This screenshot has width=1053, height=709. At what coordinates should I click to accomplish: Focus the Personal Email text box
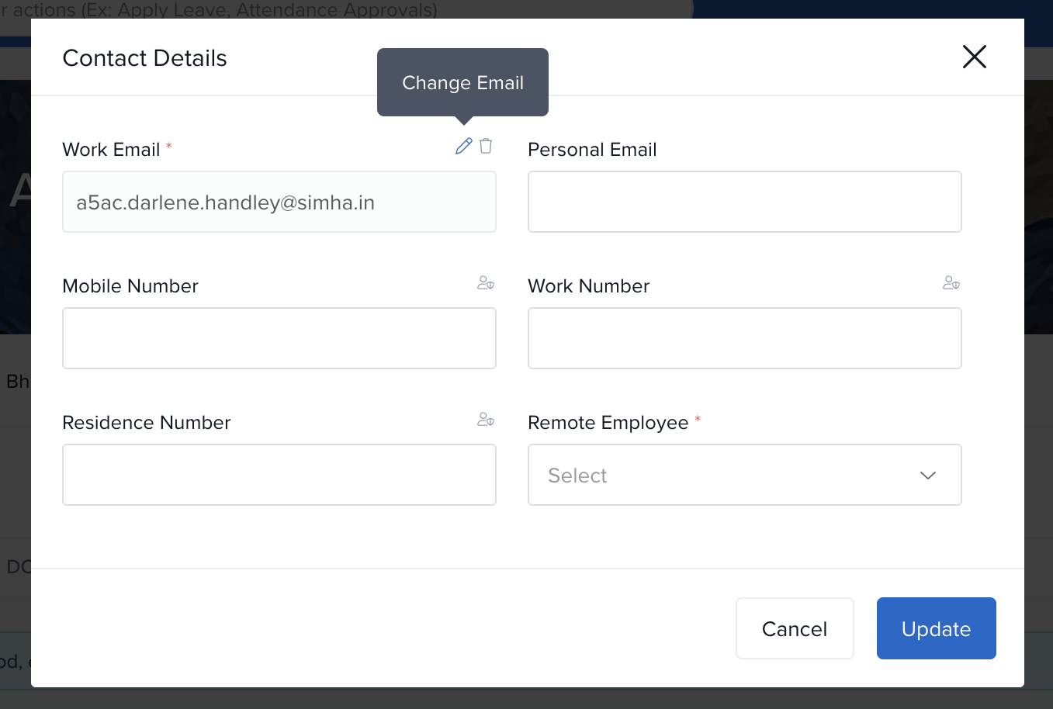click(x=744, y=202)
